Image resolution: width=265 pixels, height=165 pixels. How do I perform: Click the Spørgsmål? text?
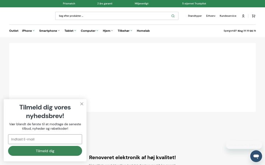pos(230,31)
